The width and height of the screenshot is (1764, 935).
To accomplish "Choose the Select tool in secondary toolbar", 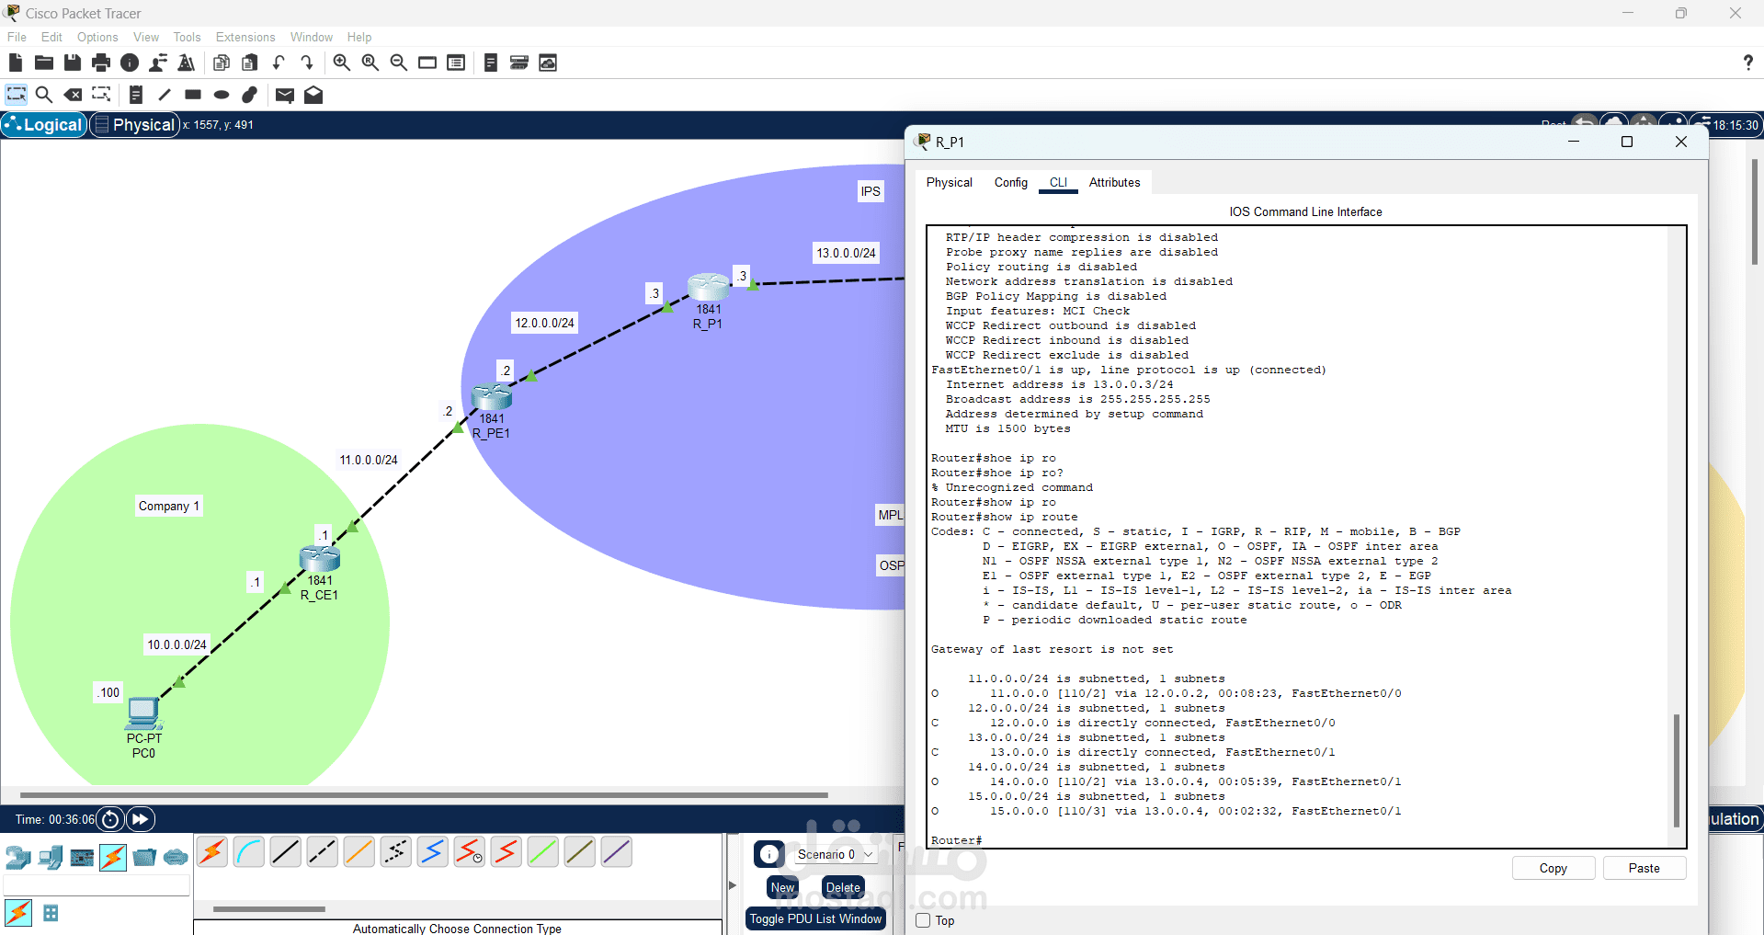I will 17,95.
